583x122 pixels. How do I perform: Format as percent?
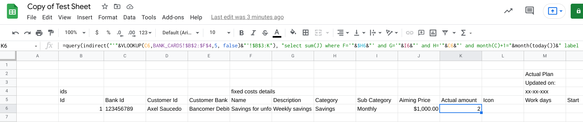(x=108, y=33)
